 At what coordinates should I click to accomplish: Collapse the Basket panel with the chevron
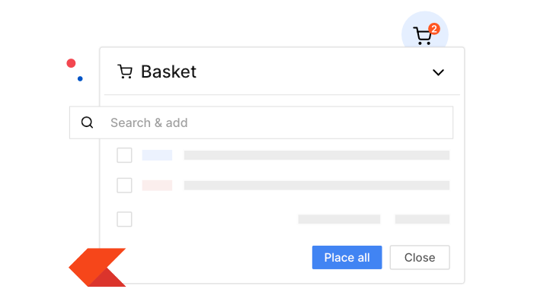pos(438,72)
